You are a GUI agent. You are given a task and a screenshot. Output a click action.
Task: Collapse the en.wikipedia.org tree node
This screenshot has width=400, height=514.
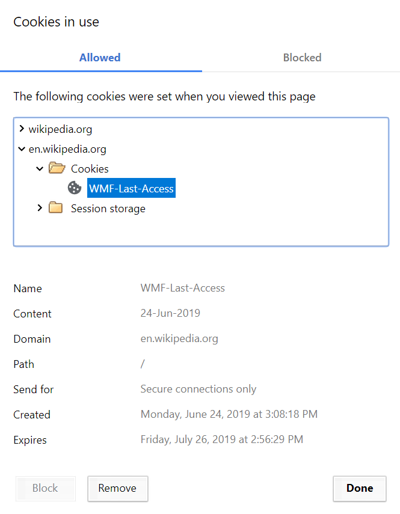[22, 149]
